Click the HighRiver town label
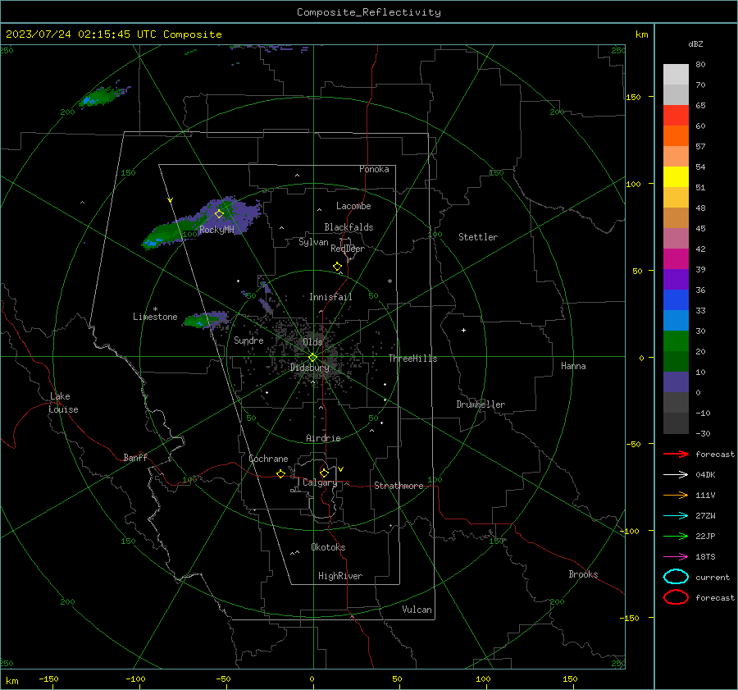Viewport: 738px width, 690px height. point(340,576)
